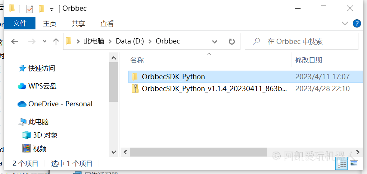Expand the ribbon with the chevron
The width and height of the screenshot is (367, 174).
coord(345,23)
